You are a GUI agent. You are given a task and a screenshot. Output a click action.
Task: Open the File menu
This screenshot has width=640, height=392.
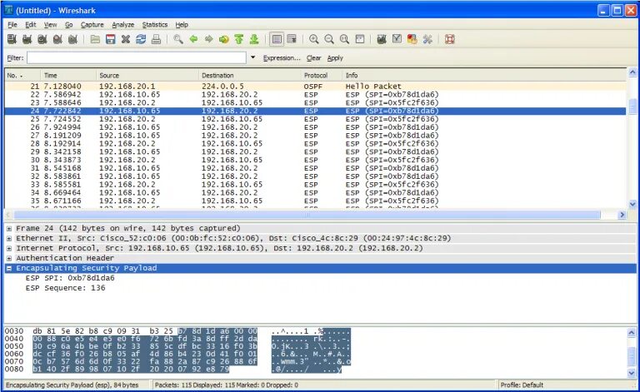tap(12, 25)
